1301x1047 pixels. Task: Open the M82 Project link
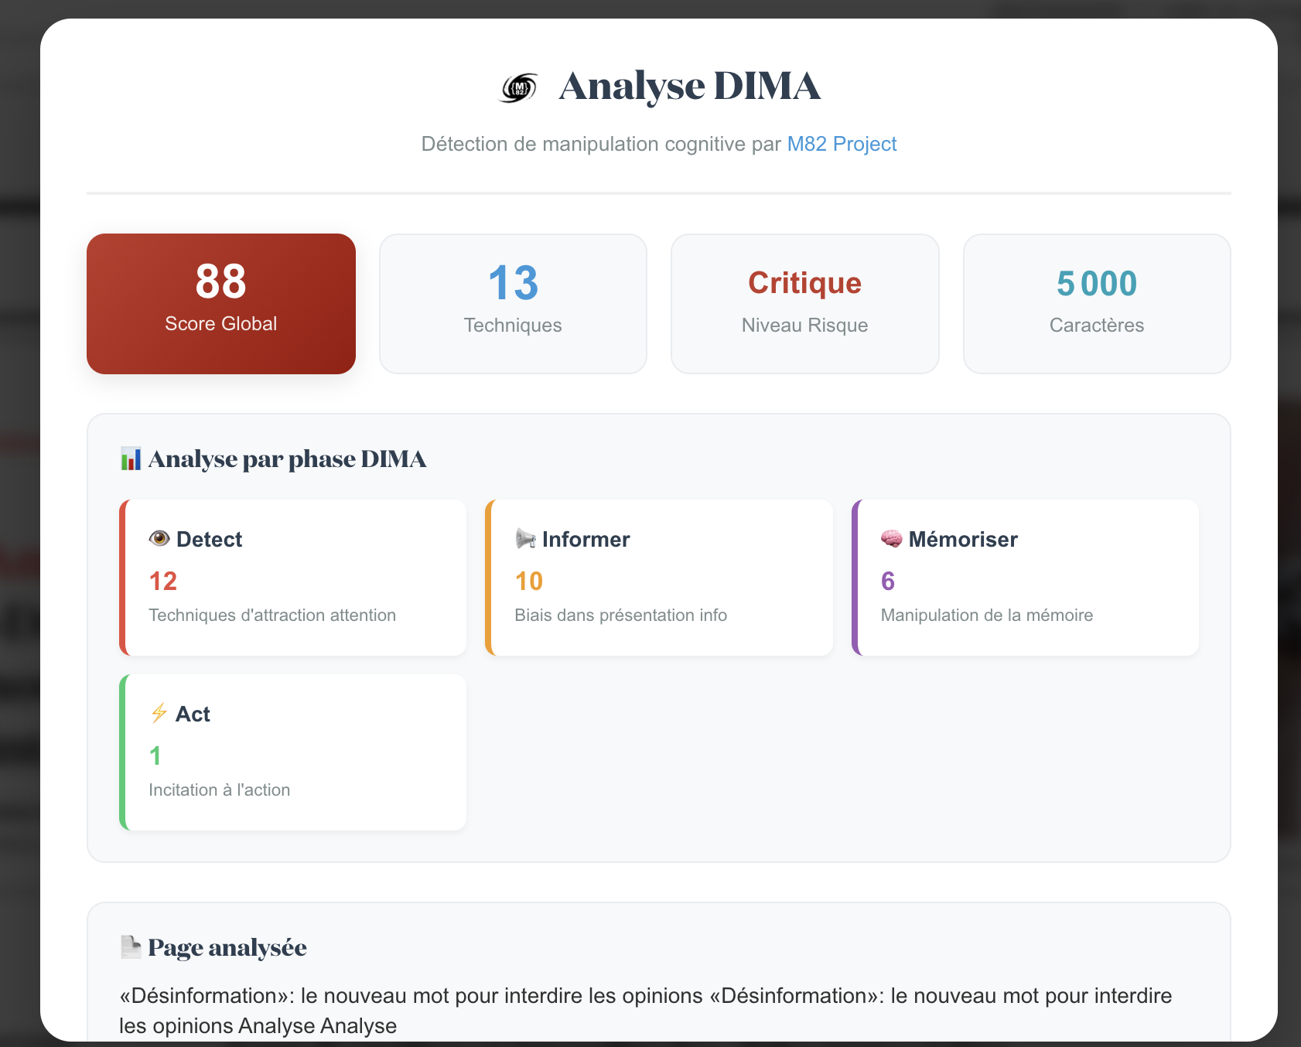pyautogui.click(x=842, y=144)
